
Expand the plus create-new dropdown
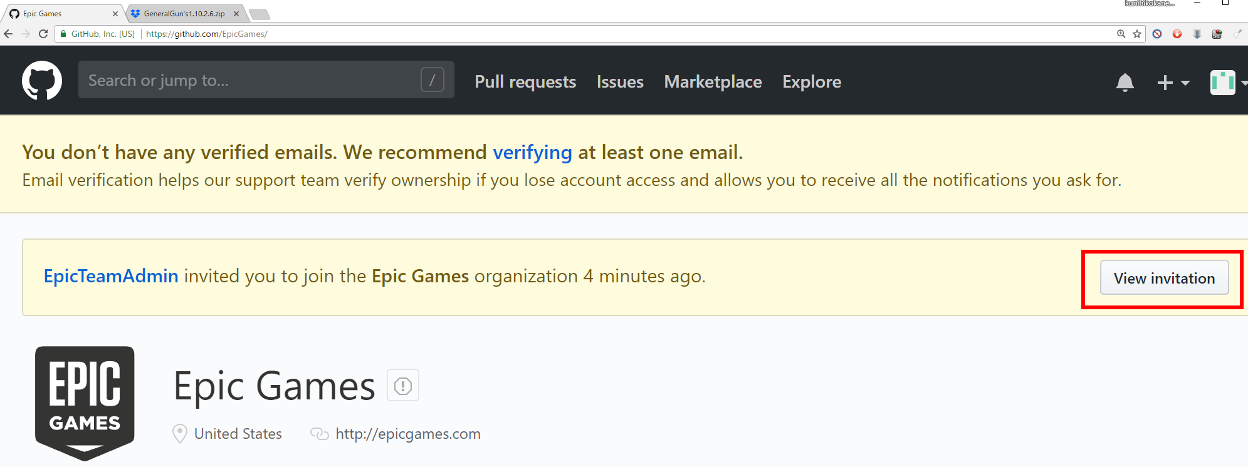[x=1173, y=82]
